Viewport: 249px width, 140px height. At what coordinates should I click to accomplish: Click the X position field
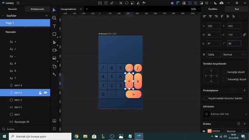click(x=214, y=26)
